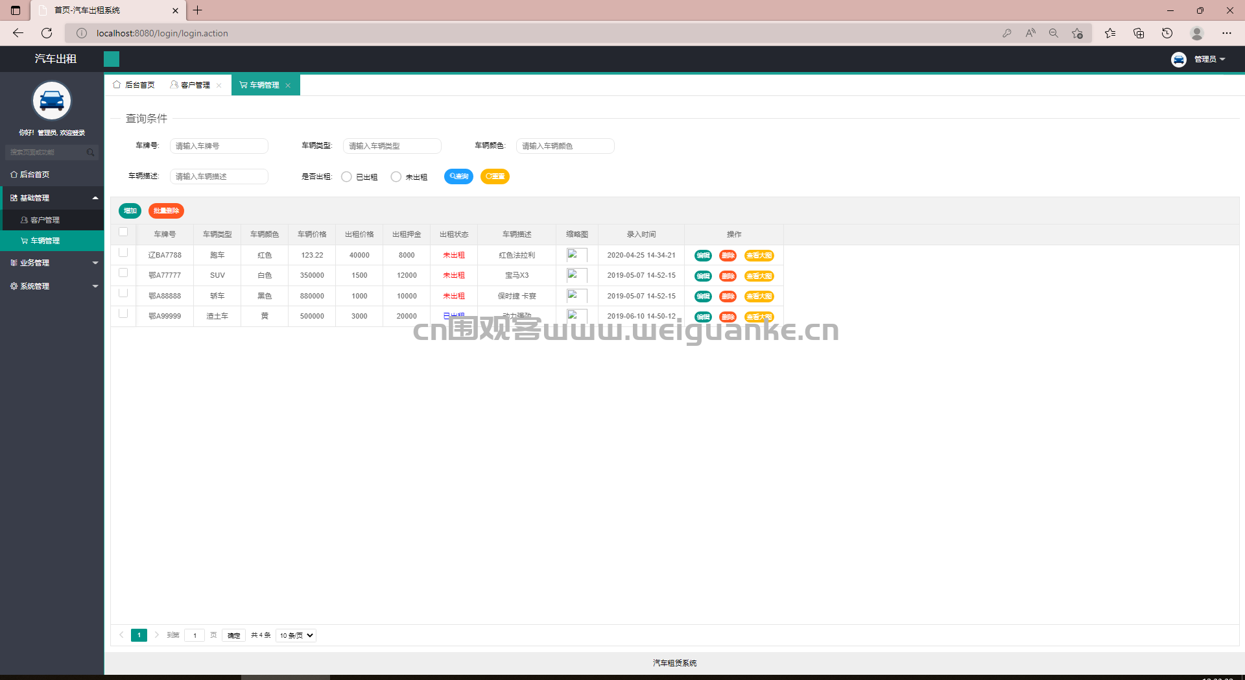The width and height of the screenshot is (1245, 680).
Task: Open 后台首页 in the sidebar
Action: click(x=52, y=175)
